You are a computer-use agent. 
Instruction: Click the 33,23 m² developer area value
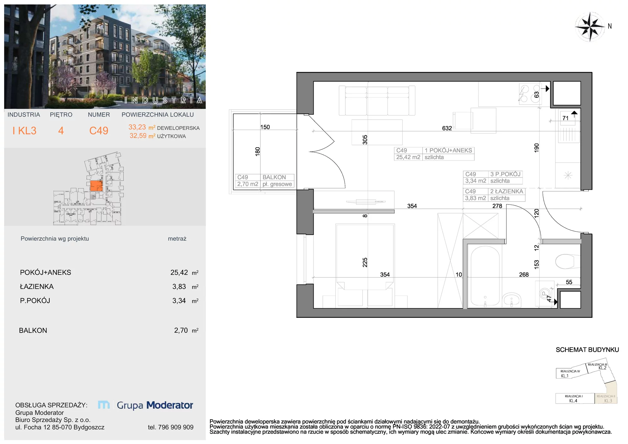coord(142,127)
